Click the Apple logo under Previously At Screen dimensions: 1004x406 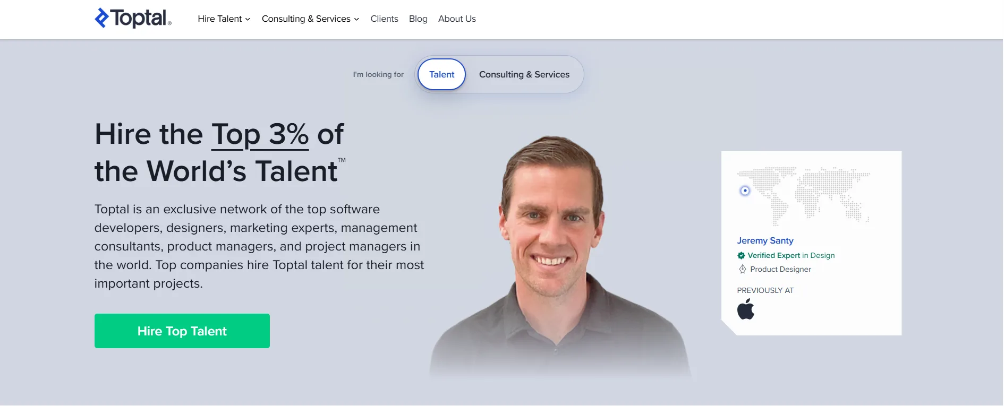coord(746,309)
